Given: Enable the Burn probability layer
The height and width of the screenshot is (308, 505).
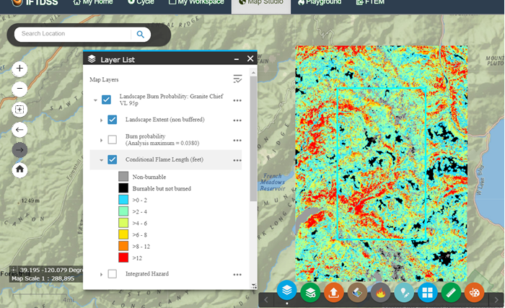Looking at the screenshot, I should point(112,140).
